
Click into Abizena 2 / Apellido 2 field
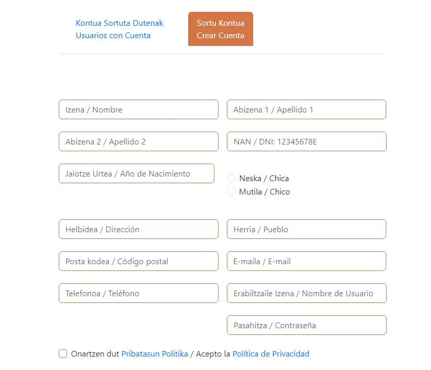pos(139,141)
